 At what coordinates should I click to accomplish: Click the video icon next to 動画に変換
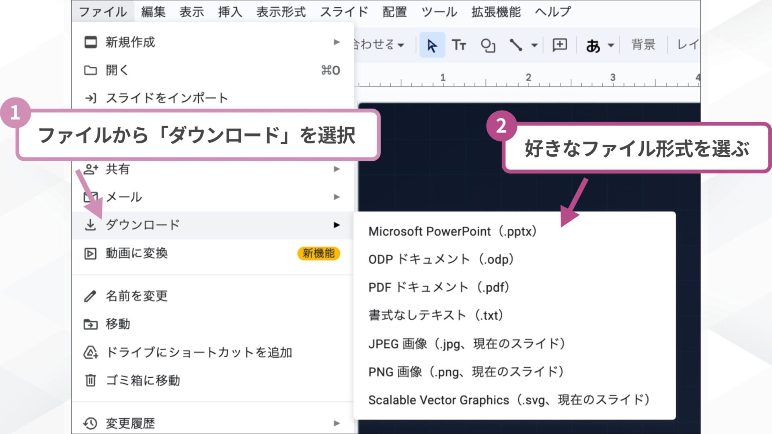point(90,253)
